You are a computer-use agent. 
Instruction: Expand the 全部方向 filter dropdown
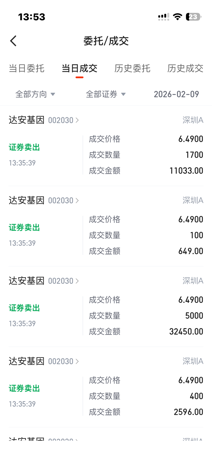point(35,94)
